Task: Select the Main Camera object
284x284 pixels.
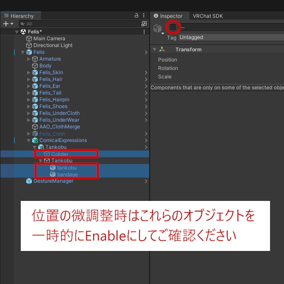Action: [x=49, y=39]
